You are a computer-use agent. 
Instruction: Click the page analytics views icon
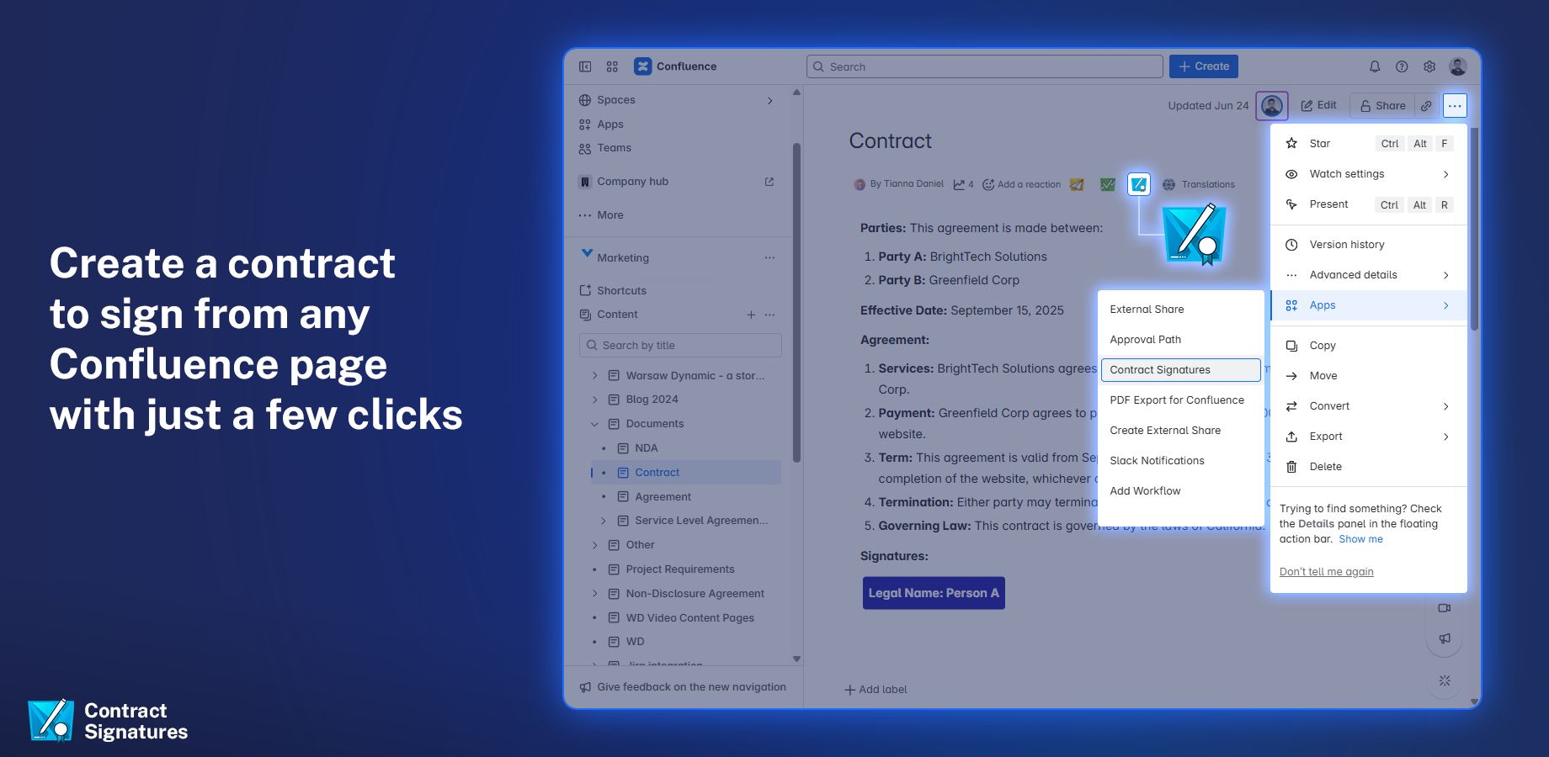(963, 184)
